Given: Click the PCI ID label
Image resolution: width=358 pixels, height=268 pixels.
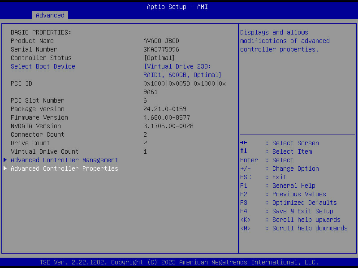Looking at the screenshot, I should pos(22,83).
